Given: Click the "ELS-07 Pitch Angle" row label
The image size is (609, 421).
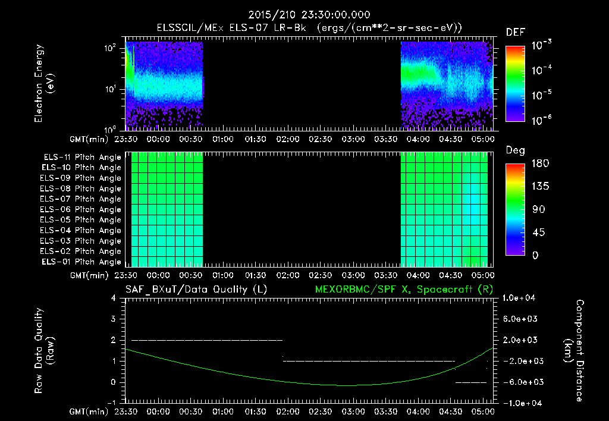Looking at the screenshot, I should coord(81,199).
